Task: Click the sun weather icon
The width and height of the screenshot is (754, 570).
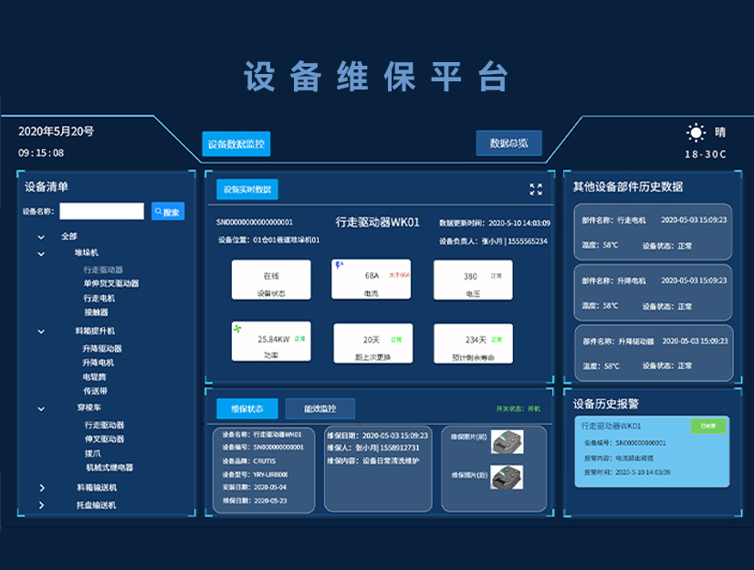Action: [696, 132]
